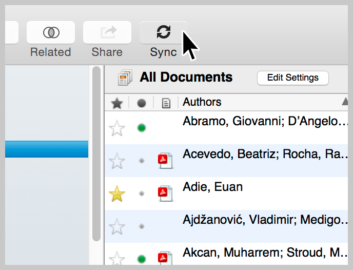Sort by the favorites star column header
353x270 pixels.
(117, 103)
